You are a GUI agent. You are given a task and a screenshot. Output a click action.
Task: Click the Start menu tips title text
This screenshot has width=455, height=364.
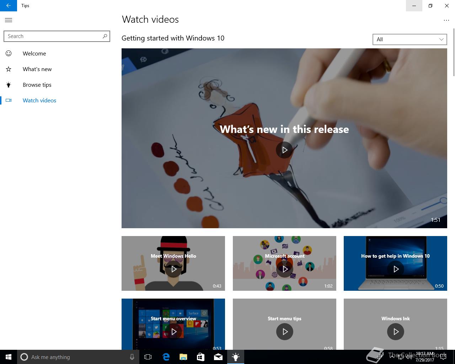[x=284, y=318]
